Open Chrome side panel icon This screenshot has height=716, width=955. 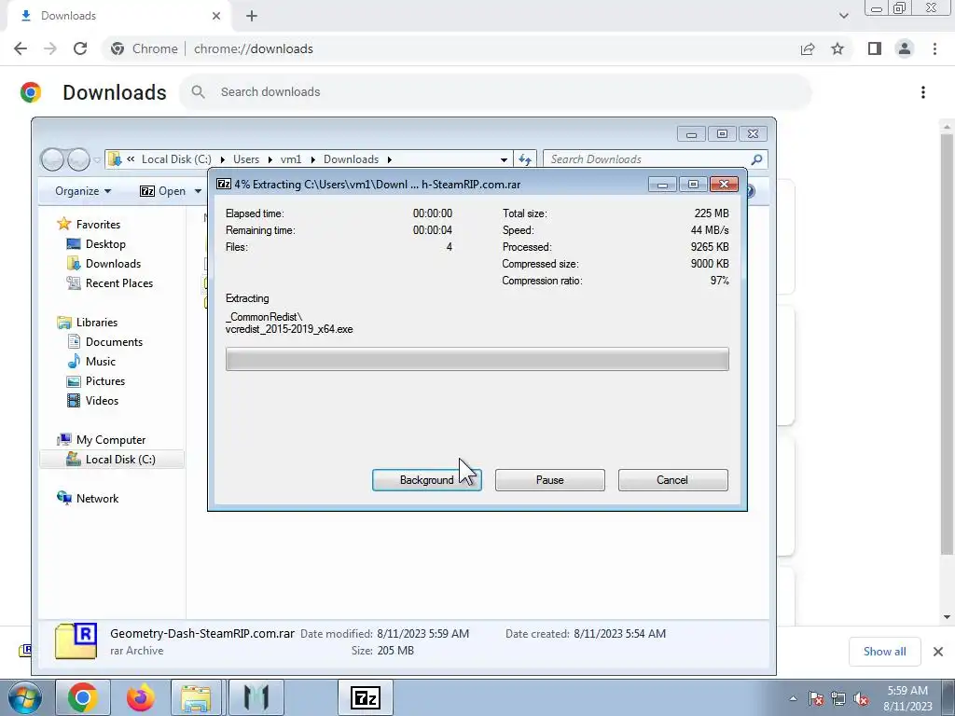click(875, 48)
